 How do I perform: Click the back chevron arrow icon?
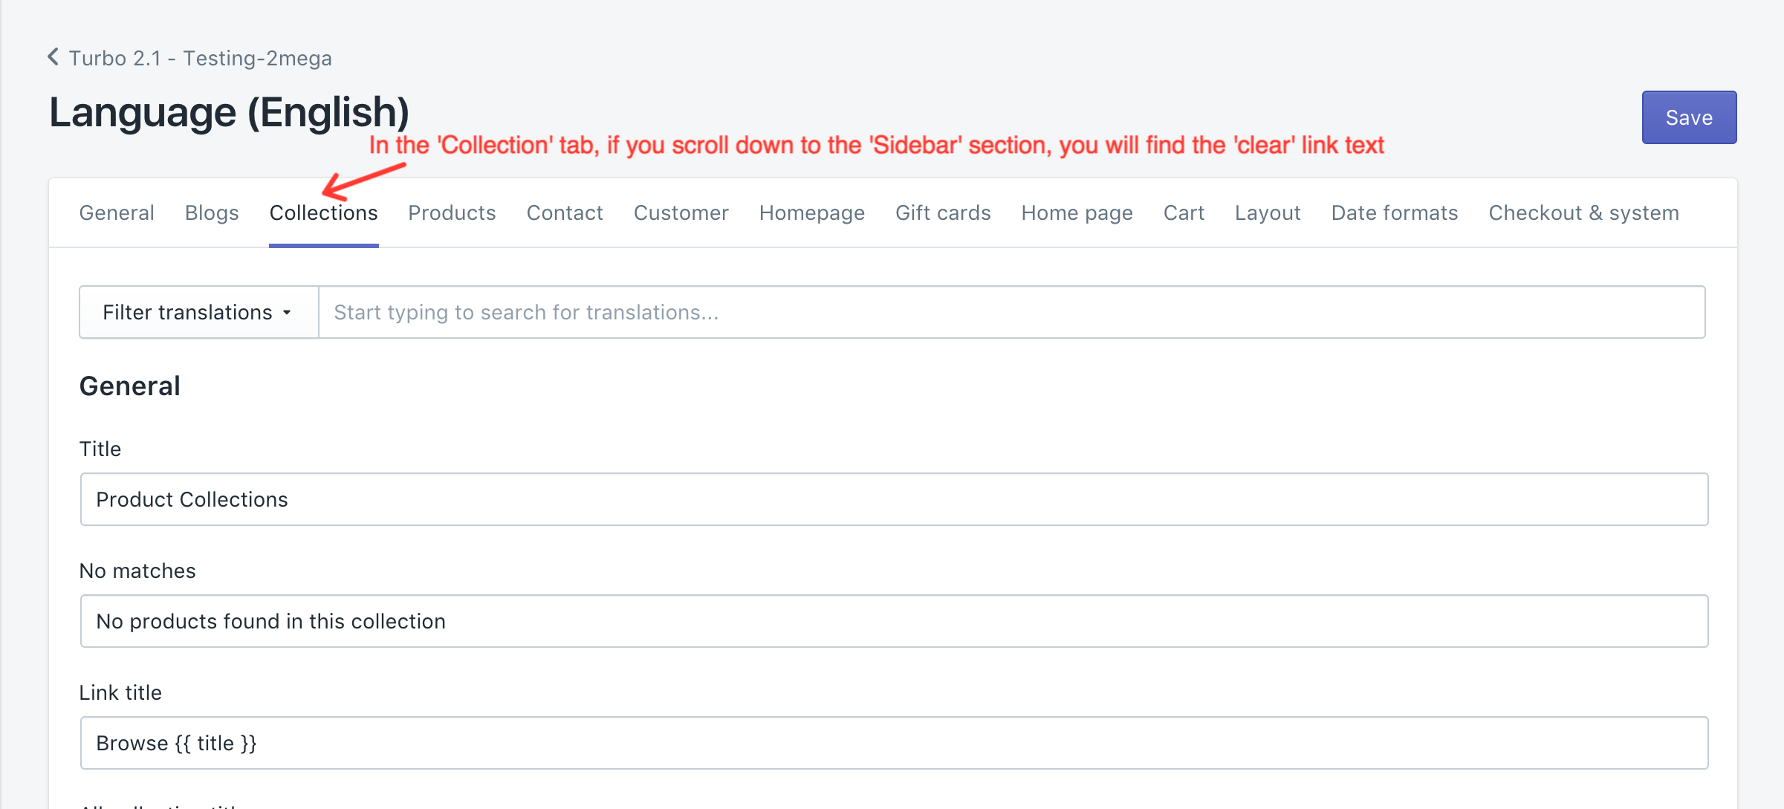coord(53,57)
